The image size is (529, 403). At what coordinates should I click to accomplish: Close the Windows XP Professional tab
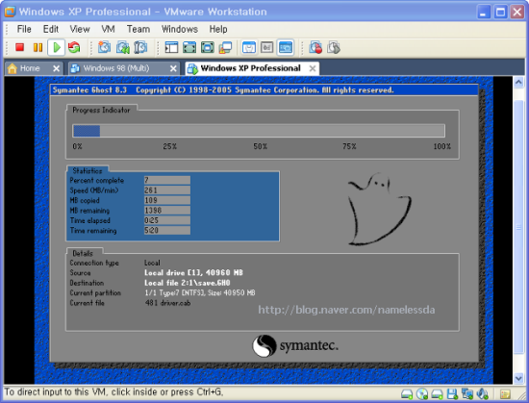click(313, 69)
